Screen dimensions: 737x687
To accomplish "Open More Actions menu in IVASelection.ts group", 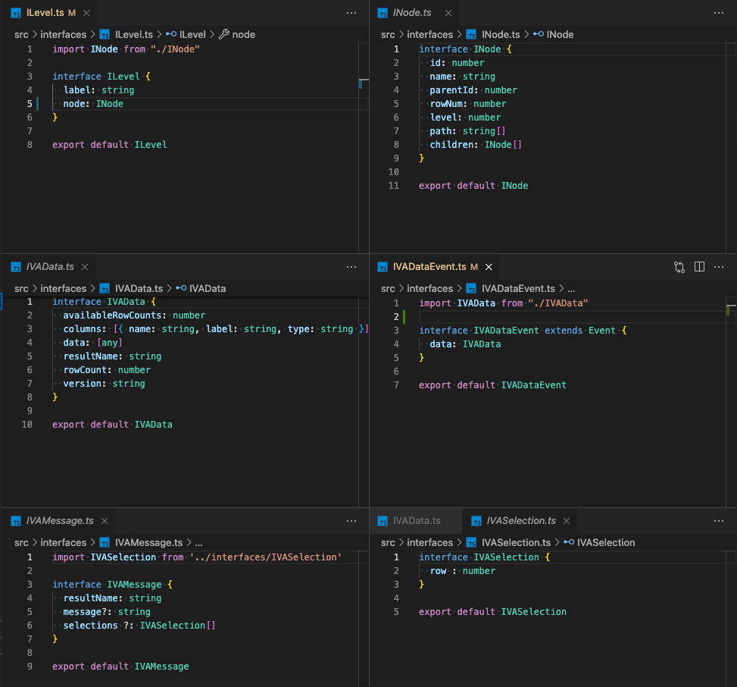I will click(x=718, y=521).
